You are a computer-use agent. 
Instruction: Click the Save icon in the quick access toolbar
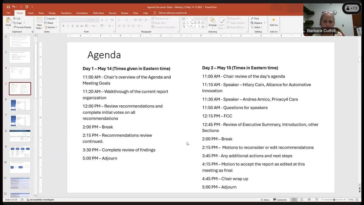(x=8, y=7)
